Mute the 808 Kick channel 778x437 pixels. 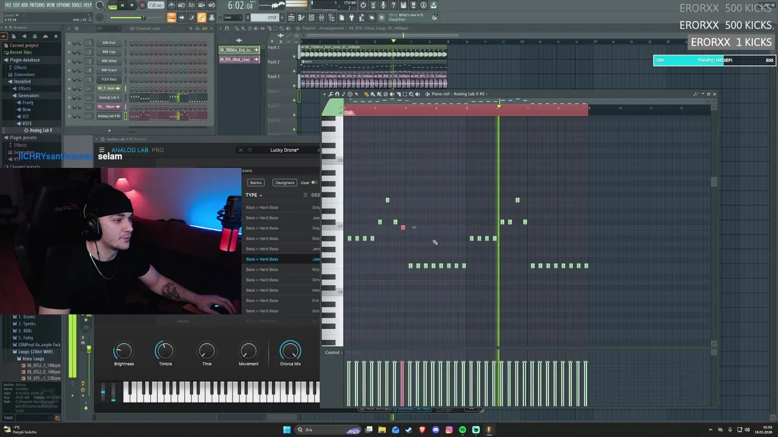69,43
